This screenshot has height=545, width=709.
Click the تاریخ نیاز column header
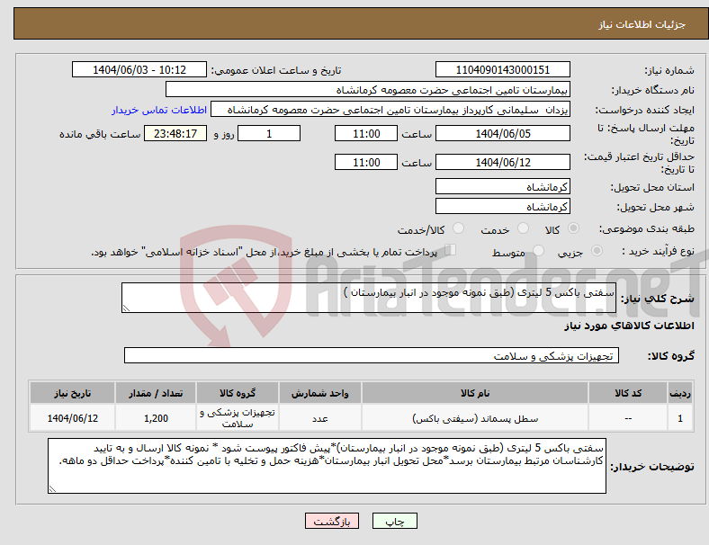tap(72, 393)
